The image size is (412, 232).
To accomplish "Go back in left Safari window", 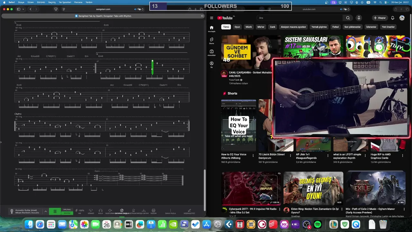I will (x=31, y=9).
